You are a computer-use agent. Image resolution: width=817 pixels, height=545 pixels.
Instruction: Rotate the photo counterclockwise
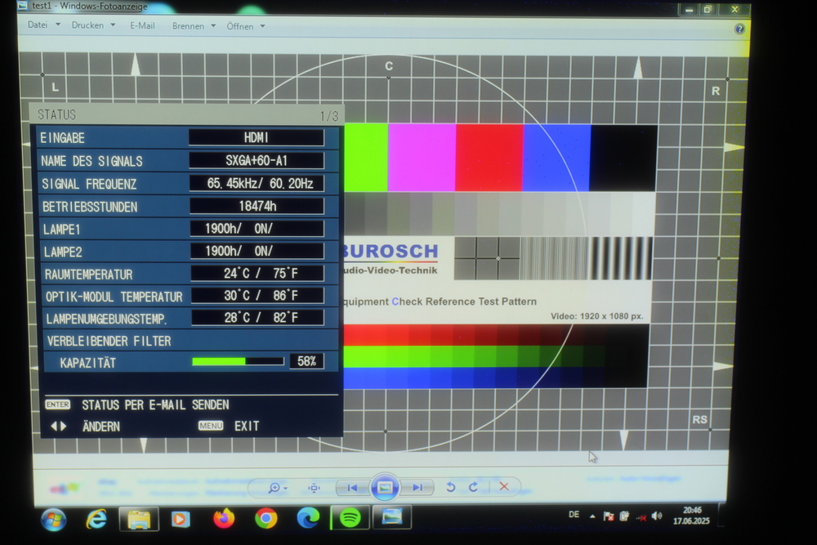tap(451, 487)
